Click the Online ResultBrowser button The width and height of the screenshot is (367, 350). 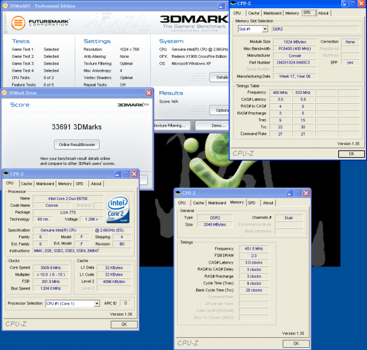pos(77,144)
